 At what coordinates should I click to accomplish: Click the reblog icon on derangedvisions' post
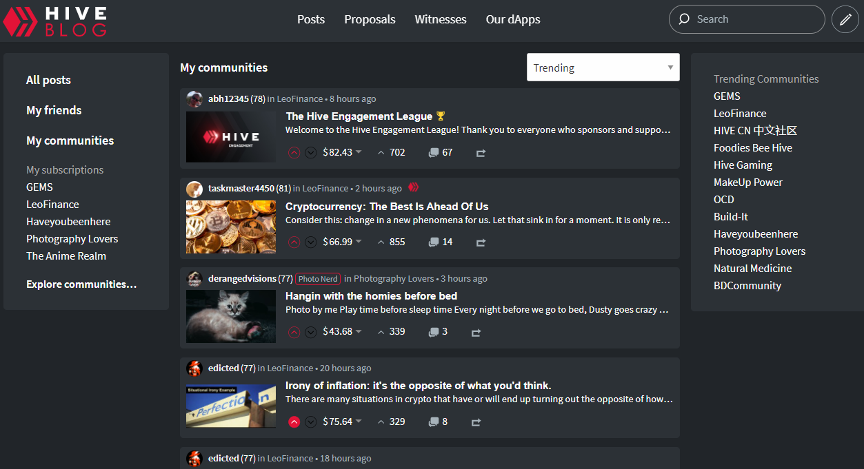pyautogui.click(x=476, y=332)
